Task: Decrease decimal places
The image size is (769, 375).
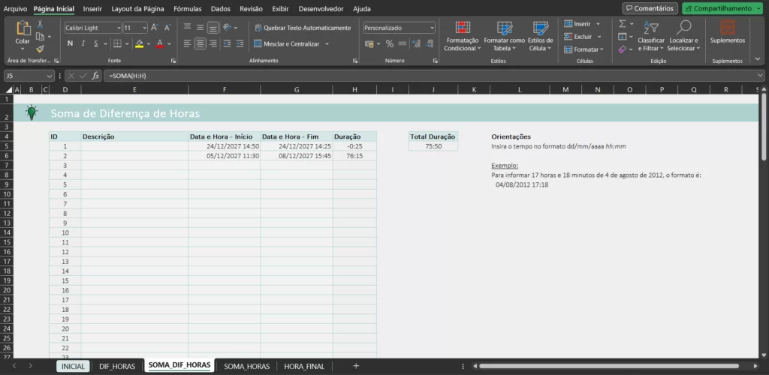Action: coord(430,43)
